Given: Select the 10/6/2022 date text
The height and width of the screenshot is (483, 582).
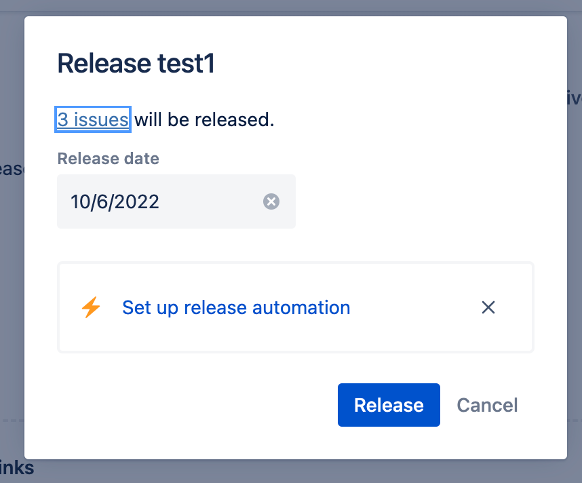Looking at the screenshot, I should click(115, 202).
